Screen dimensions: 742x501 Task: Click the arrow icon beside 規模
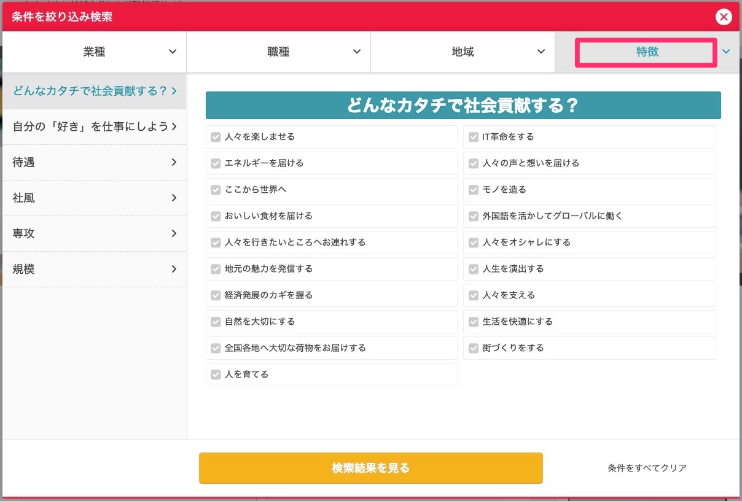[174, 270]
